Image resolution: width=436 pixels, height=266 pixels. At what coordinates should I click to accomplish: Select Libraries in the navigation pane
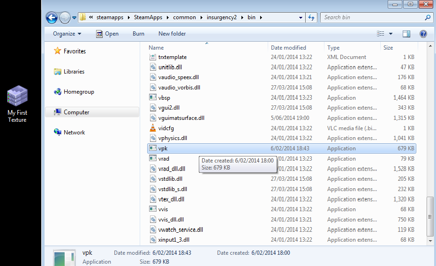pyautogui.click(x=69, y=71)
